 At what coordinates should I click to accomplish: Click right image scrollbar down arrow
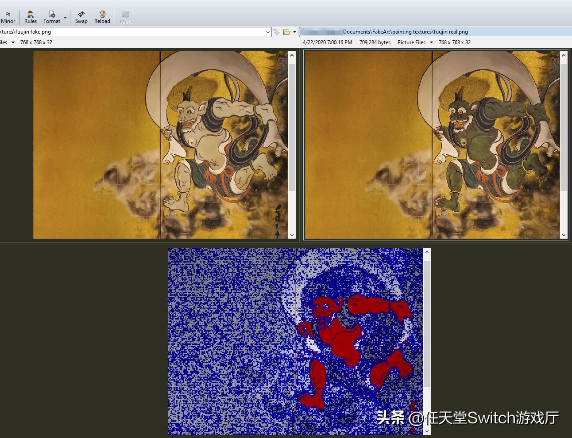coord(564,235)
